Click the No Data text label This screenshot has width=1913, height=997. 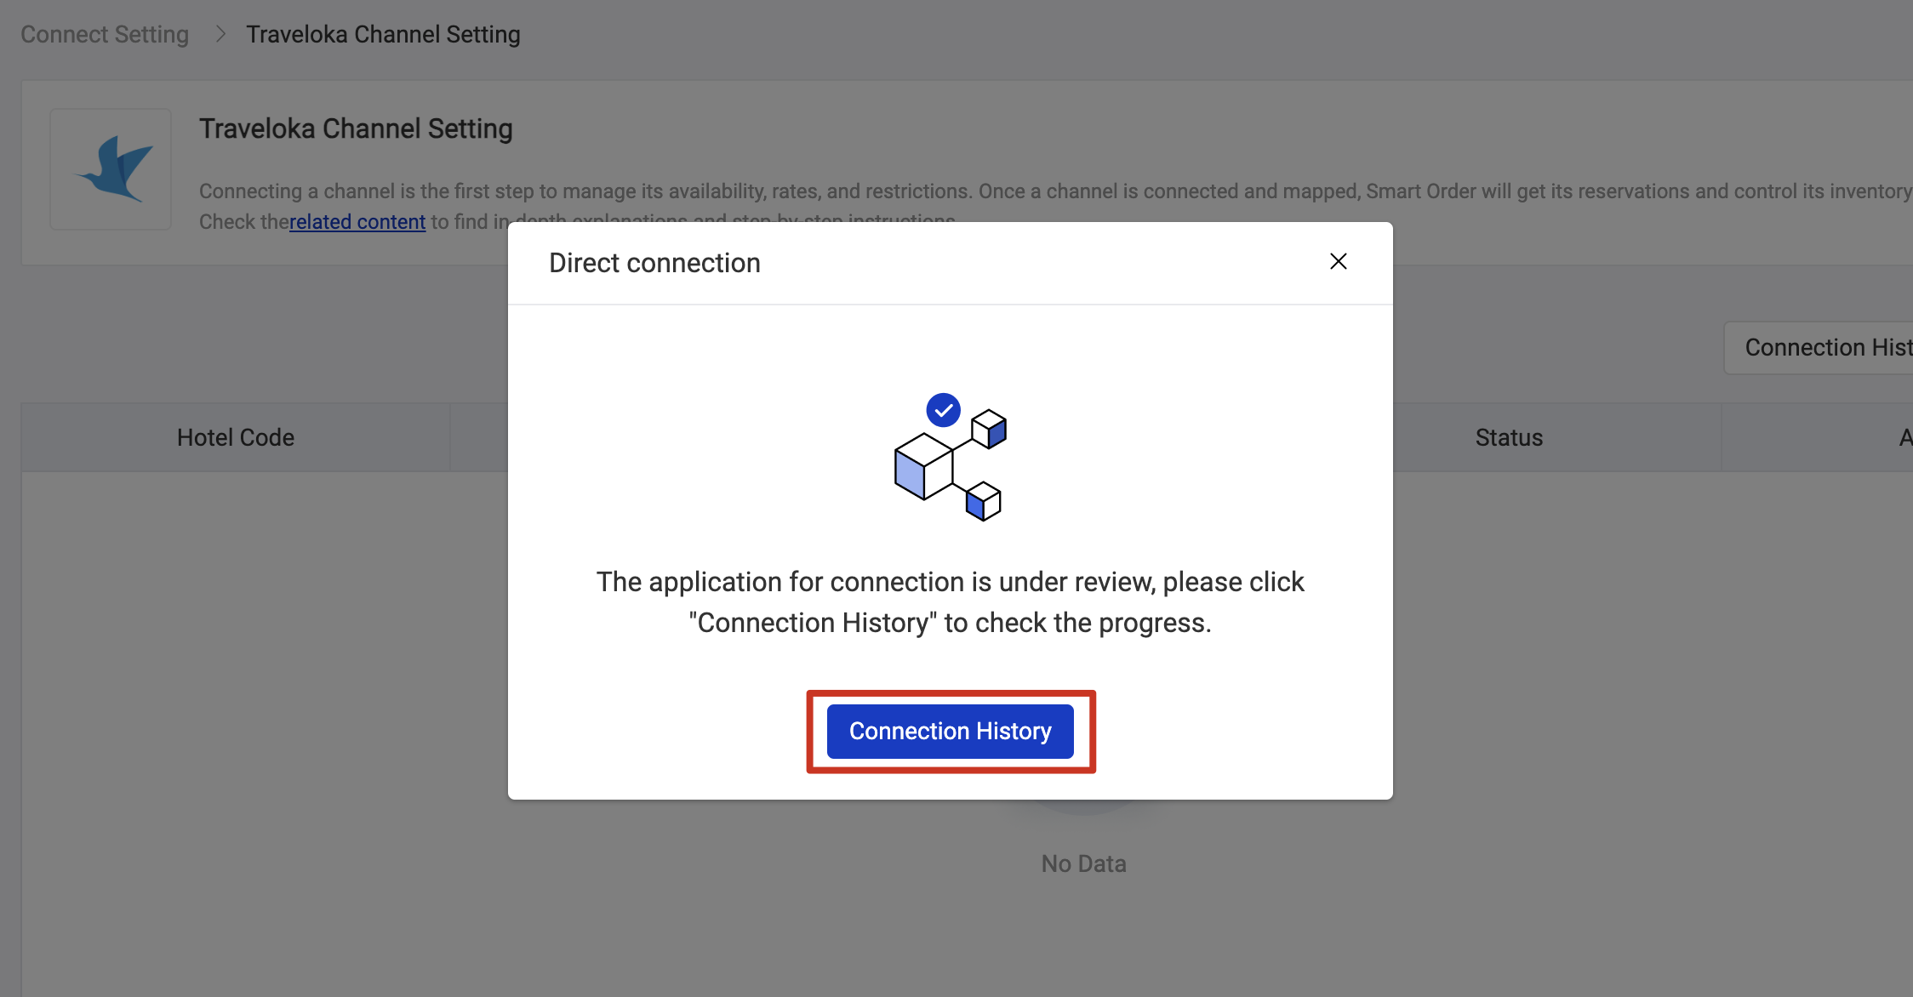click(x=1082, y=863)
